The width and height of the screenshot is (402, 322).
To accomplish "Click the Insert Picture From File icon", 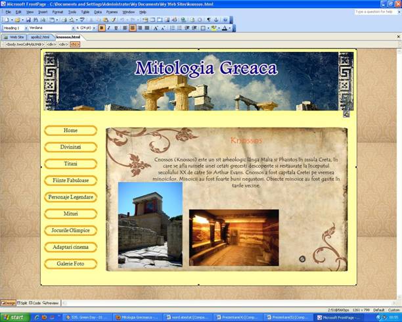I will (x=167, y=20).
